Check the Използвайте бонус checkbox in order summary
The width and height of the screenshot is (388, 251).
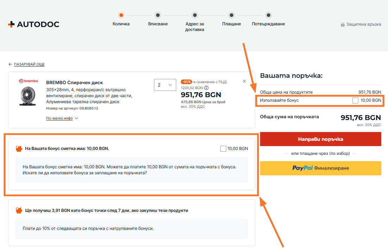pos(355,101)
